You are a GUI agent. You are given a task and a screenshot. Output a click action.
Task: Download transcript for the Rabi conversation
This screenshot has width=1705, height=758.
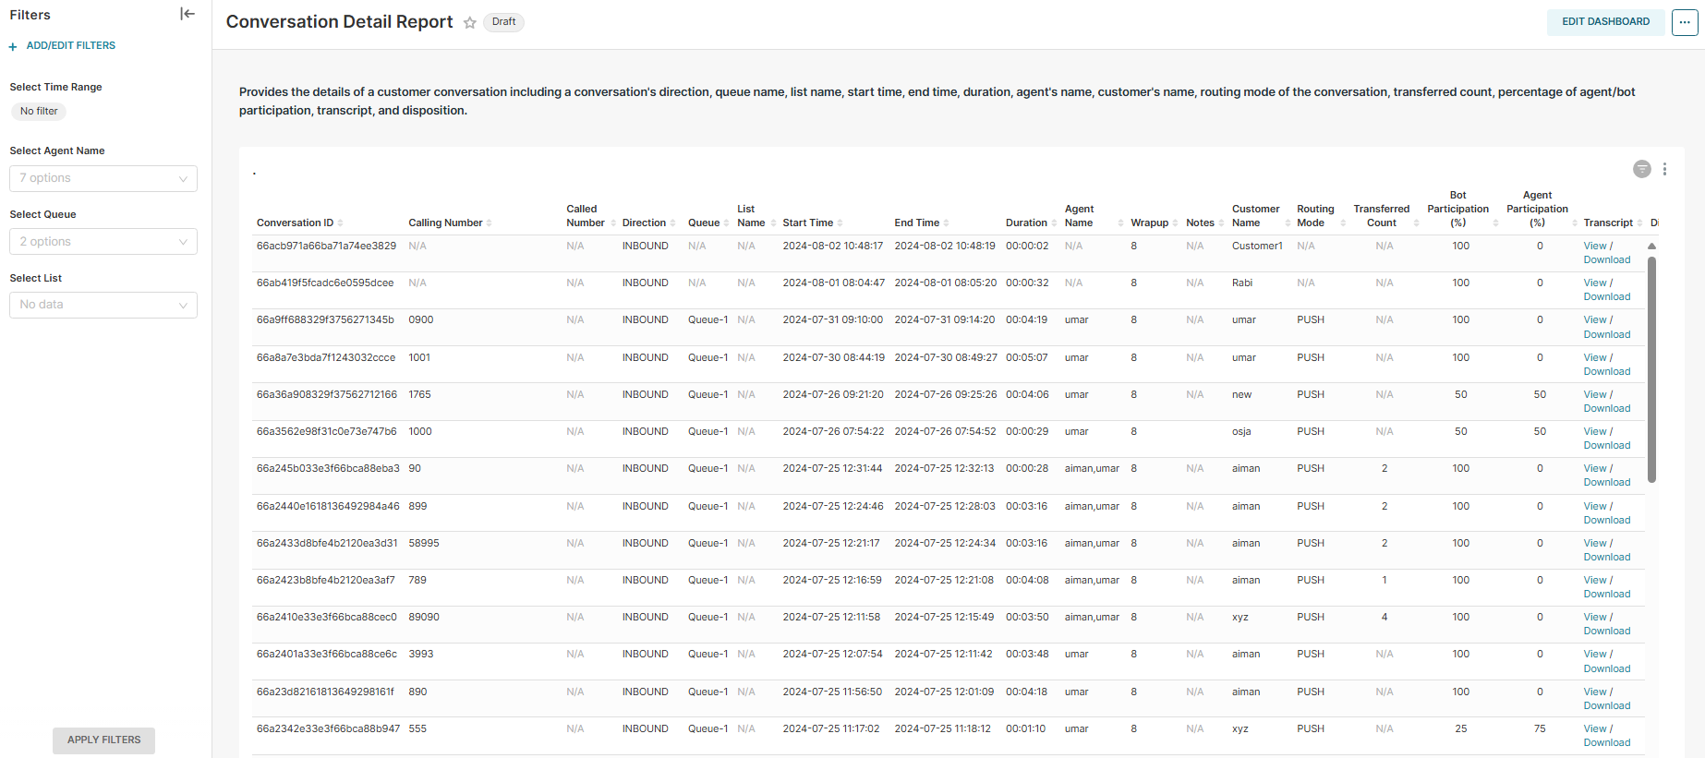pyautogui.click(x=1606, y=297)
